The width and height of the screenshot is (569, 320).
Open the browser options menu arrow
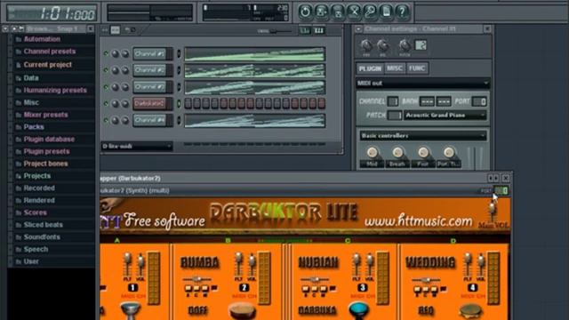point(5,28)
